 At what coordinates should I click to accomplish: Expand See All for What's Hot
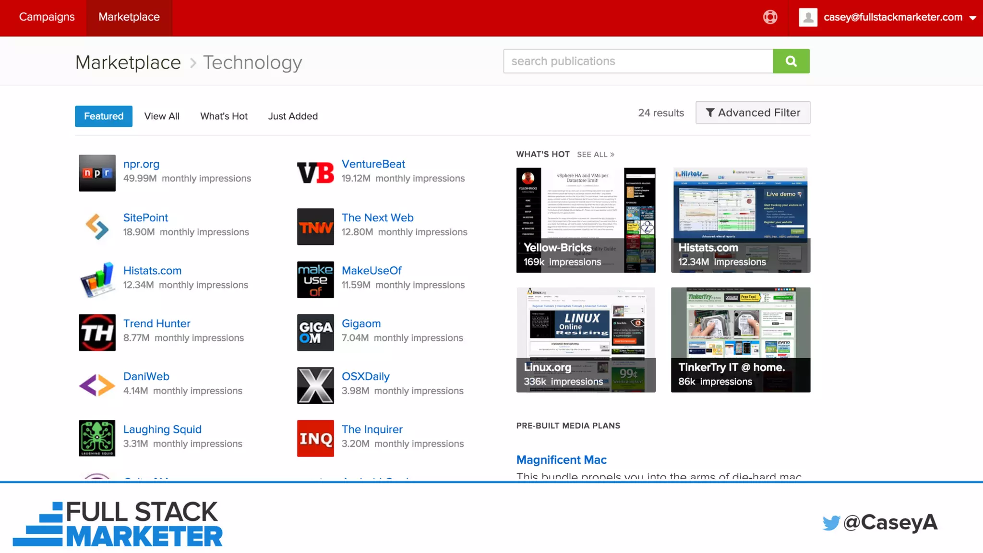click(x=595, y=154)
